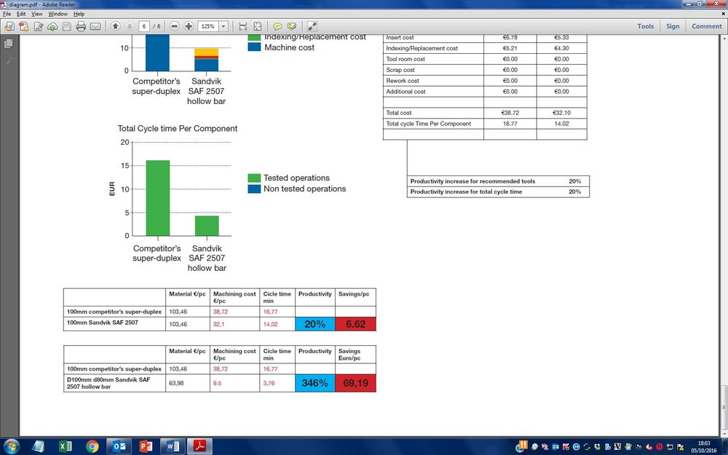Viewport: 728px width, 455px height.
Task: Click the network connection tray icon
Action: (x=670, y=447)
